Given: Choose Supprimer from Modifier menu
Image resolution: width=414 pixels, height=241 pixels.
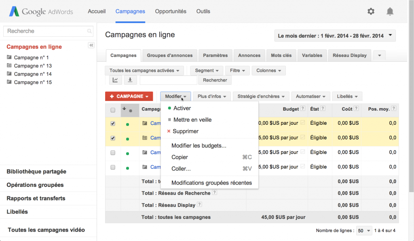Looking at the screenshot, I should pyautogui.click(x=210, y=131).
